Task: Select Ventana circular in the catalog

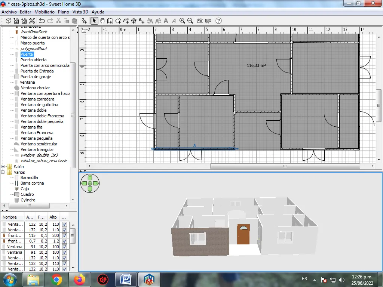Action: (x=36, y=88)
